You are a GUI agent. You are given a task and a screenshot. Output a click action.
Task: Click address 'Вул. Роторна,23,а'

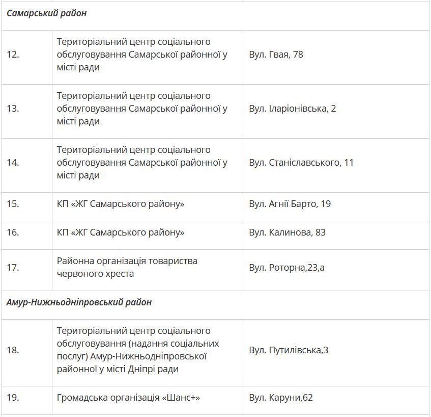coord(286,267)
